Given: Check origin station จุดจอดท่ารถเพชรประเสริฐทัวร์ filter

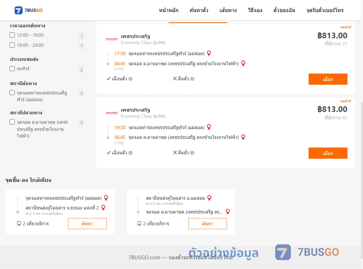Looking at the screenshot, I should tap(12, 93).
